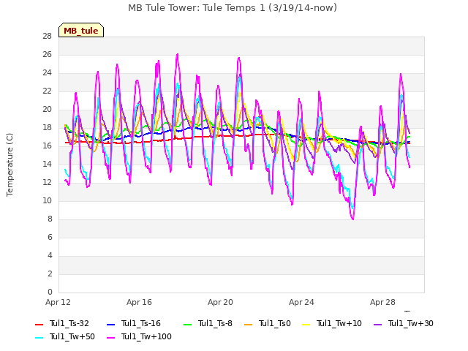The height and width of the screenshot is (351, 468).
Task: Click the yellow Tul1_Tw+10 legend swatch
Action: 306,325
